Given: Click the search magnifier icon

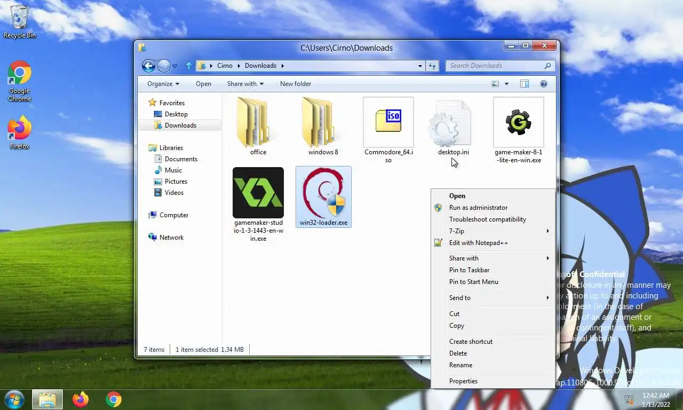Looking at the screenshot, I should click(547, 66).
